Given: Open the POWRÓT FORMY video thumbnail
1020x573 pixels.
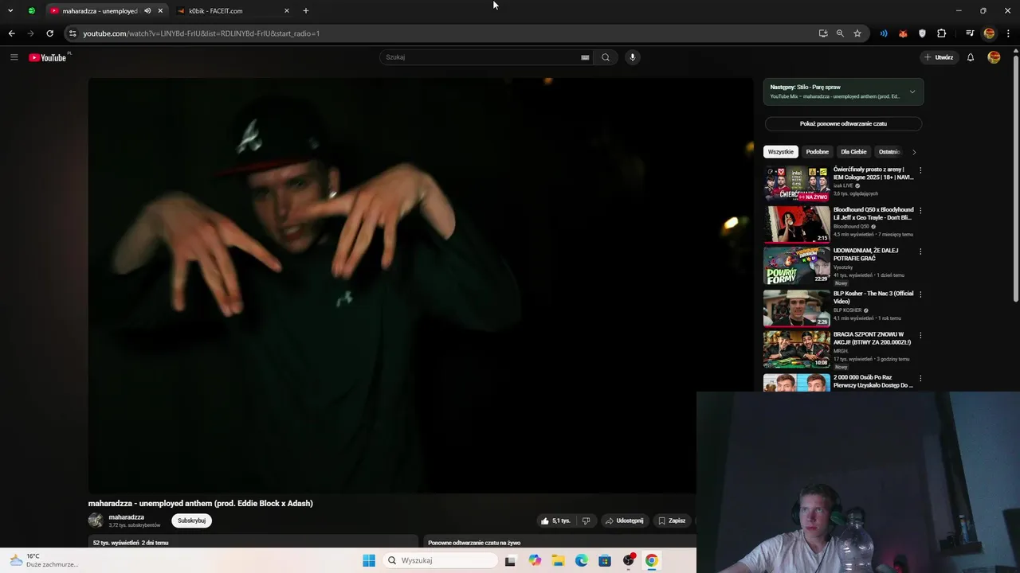Looking at the screenshot, I should point(797,265).
